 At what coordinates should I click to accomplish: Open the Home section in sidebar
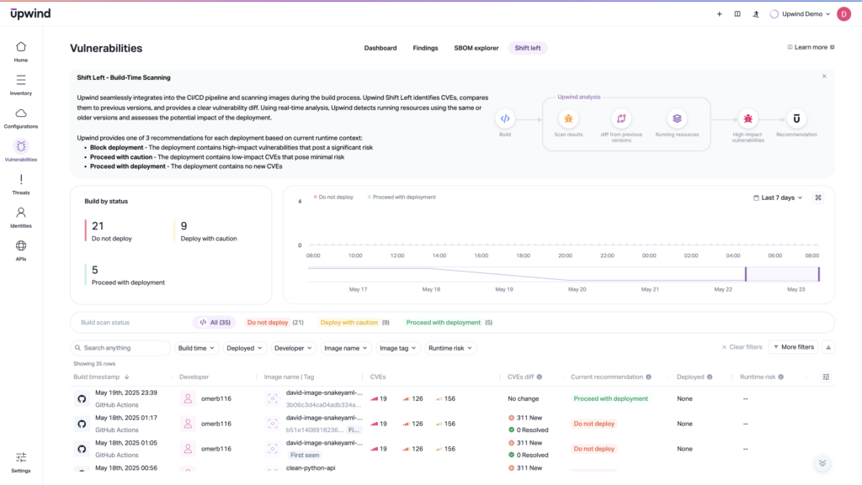tap(21, 51)
